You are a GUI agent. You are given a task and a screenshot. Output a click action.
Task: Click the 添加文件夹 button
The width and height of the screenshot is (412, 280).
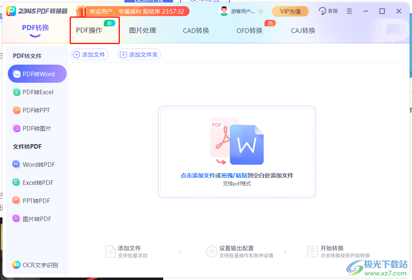139,54
